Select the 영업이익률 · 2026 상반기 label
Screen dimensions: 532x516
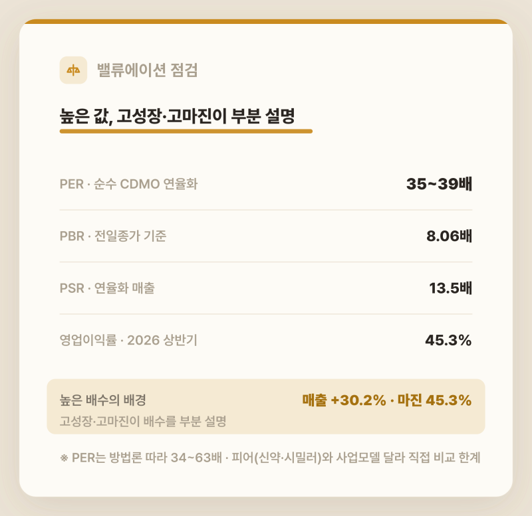tap(128, 340)
